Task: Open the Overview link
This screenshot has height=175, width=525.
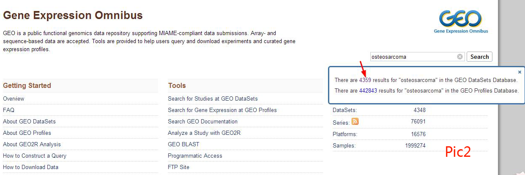Action: 14,98
